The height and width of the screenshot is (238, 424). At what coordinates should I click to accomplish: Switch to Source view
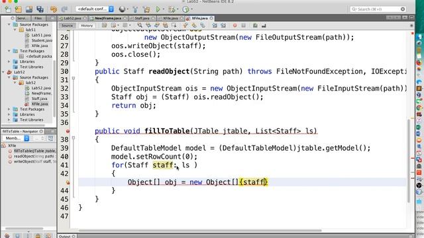click(67, 26)
